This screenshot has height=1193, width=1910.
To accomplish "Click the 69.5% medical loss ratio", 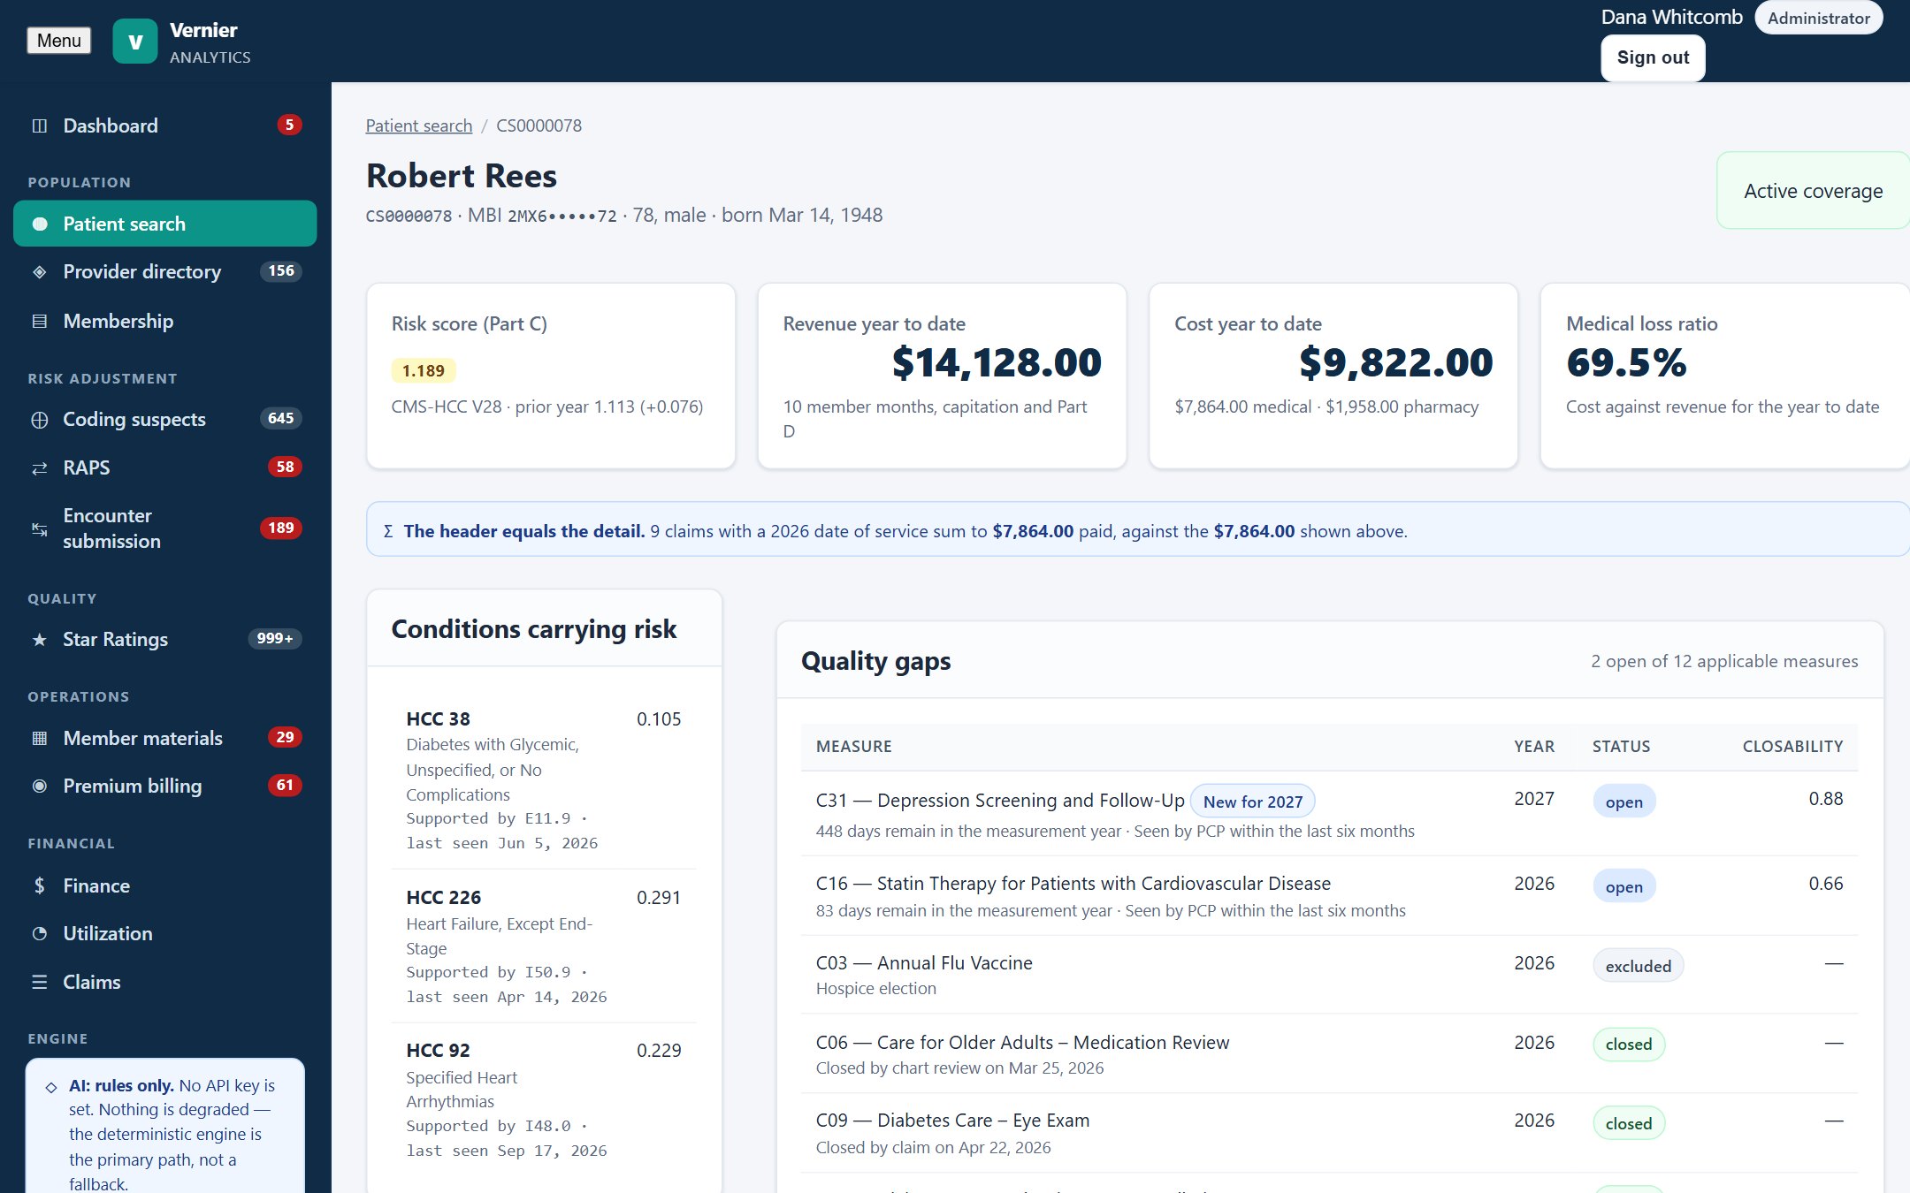I will tap(1626, 362).
